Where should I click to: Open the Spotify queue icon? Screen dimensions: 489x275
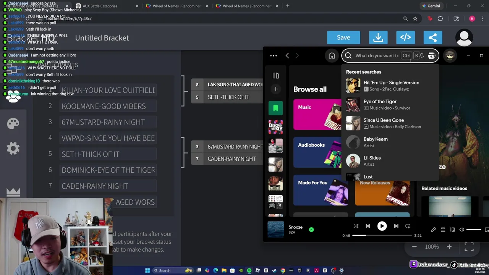[x=443, y=230]
